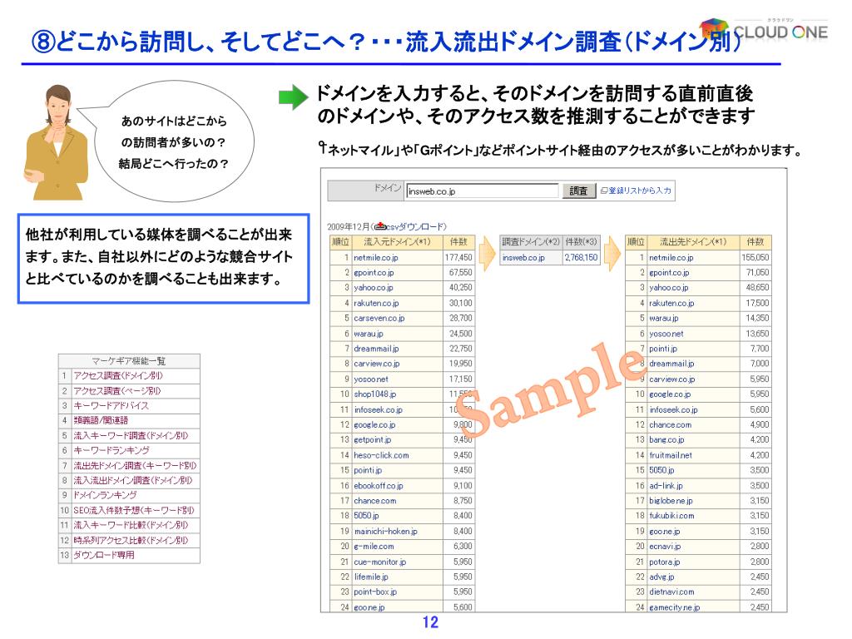Click g-mile.com in the inbound table

(374, 546)
